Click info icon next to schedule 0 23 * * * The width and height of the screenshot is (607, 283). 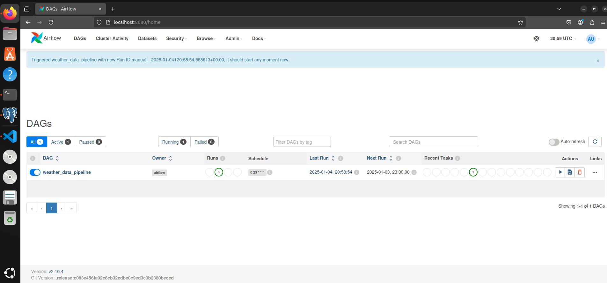tap(270, 172)
